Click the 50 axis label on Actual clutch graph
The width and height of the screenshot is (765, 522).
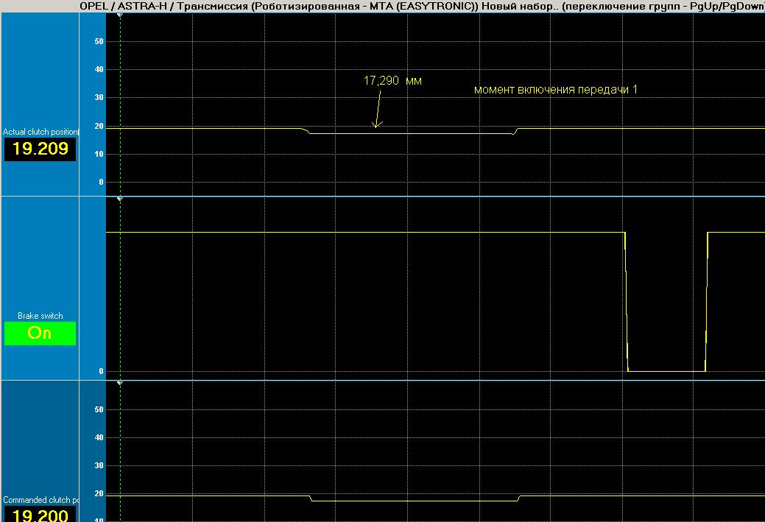(x=99, y=41)
